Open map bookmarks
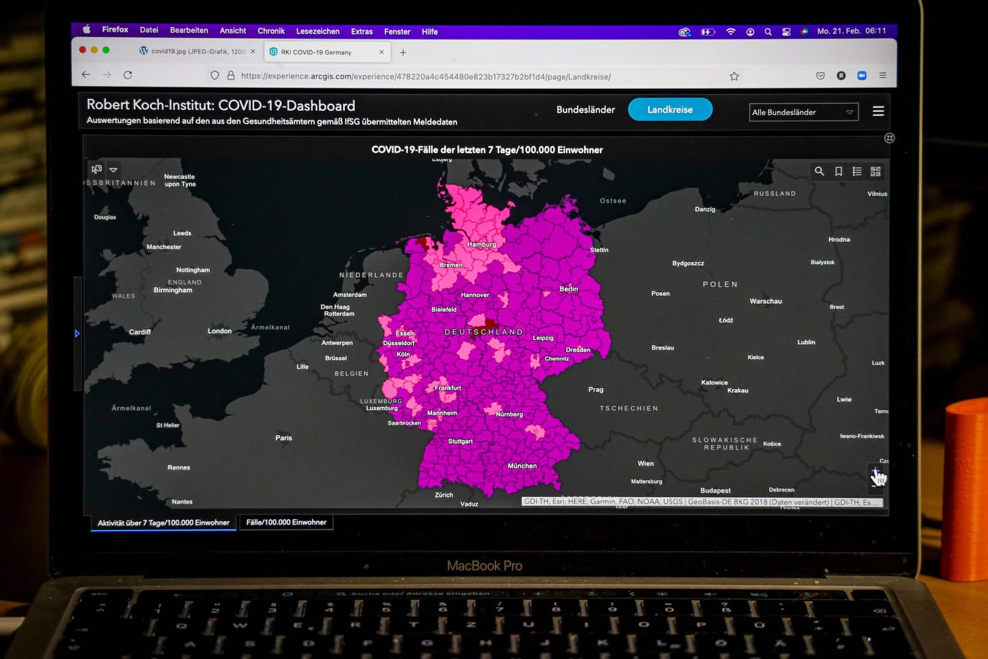The height and width of the screenshot is (659, 988). pyautogui.click(x=839, y=171)
